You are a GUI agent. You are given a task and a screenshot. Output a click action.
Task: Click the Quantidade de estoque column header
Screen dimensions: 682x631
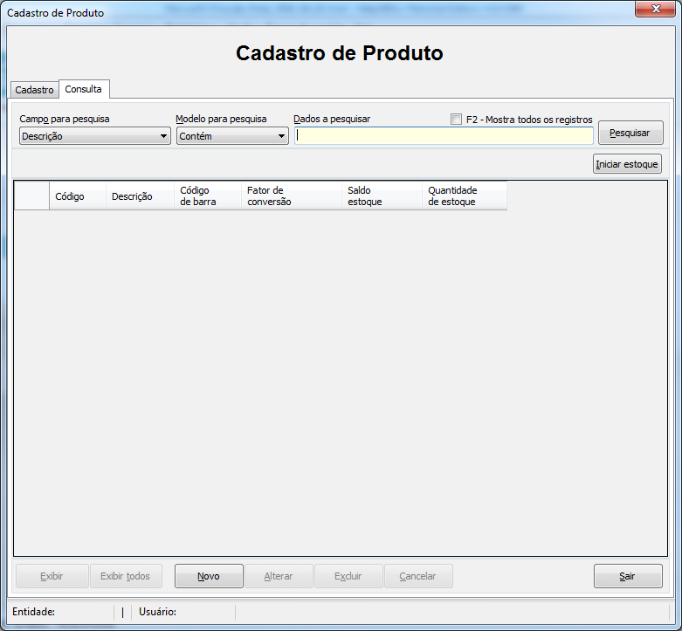[464, 196]
